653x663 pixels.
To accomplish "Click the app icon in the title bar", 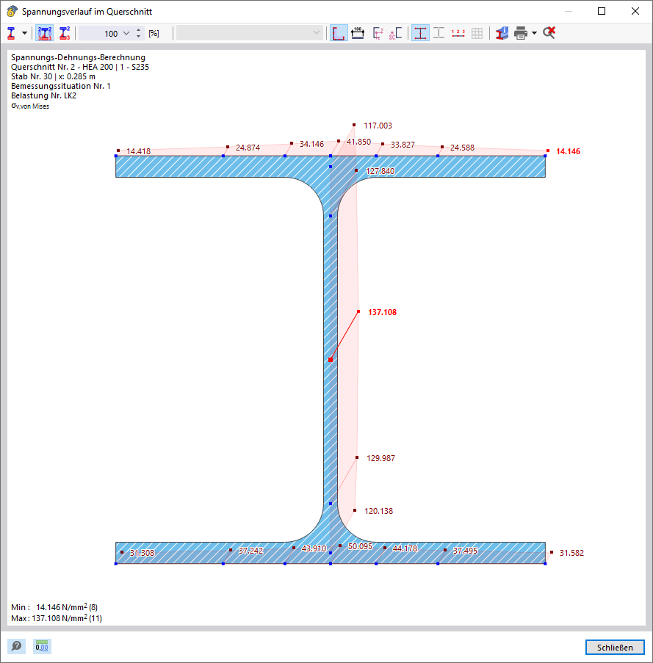I will [12, 12].
